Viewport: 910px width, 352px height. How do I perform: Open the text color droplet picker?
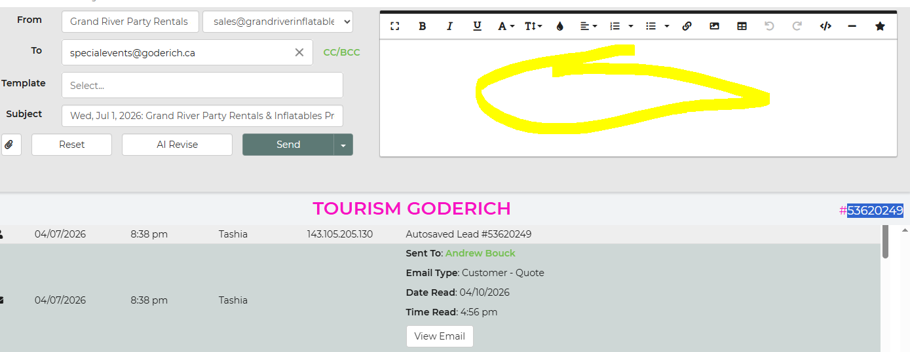pos(559,26)
